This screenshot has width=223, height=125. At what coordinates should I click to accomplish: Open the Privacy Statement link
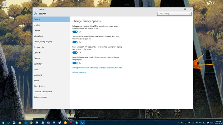(79, 72)
